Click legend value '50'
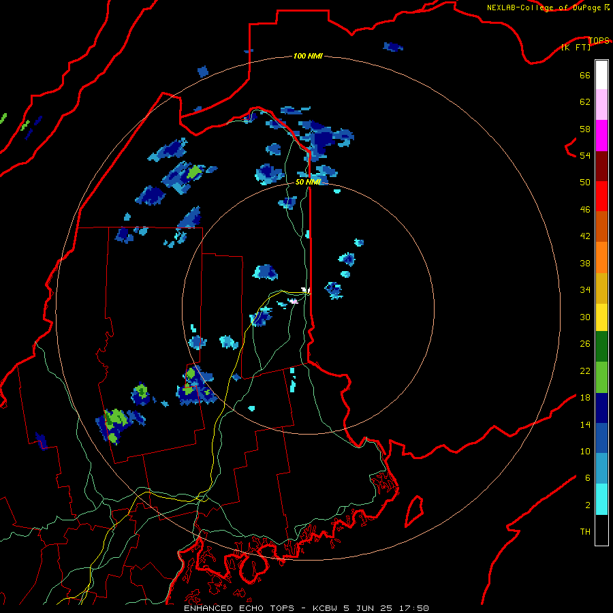613x613 pixels. pos(585,182)
